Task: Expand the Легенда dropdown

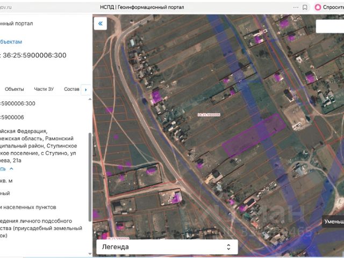Action: (167, 247)
